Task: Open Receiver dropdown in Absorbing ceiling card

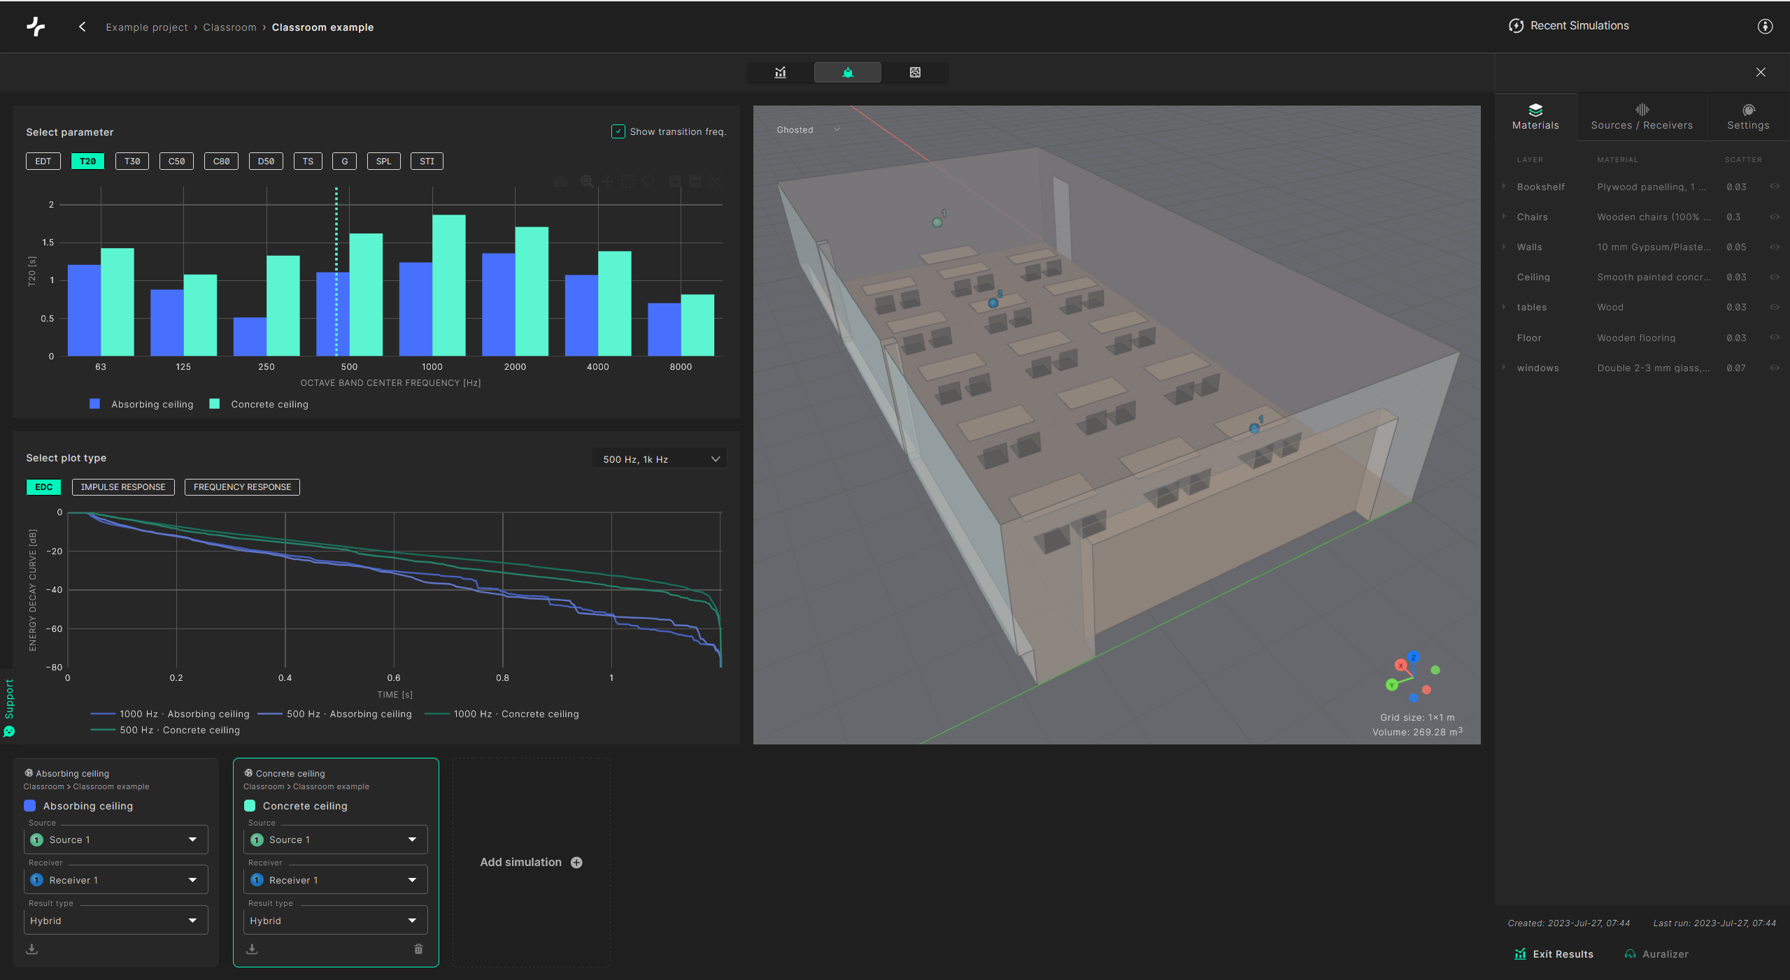Action: 116,880
